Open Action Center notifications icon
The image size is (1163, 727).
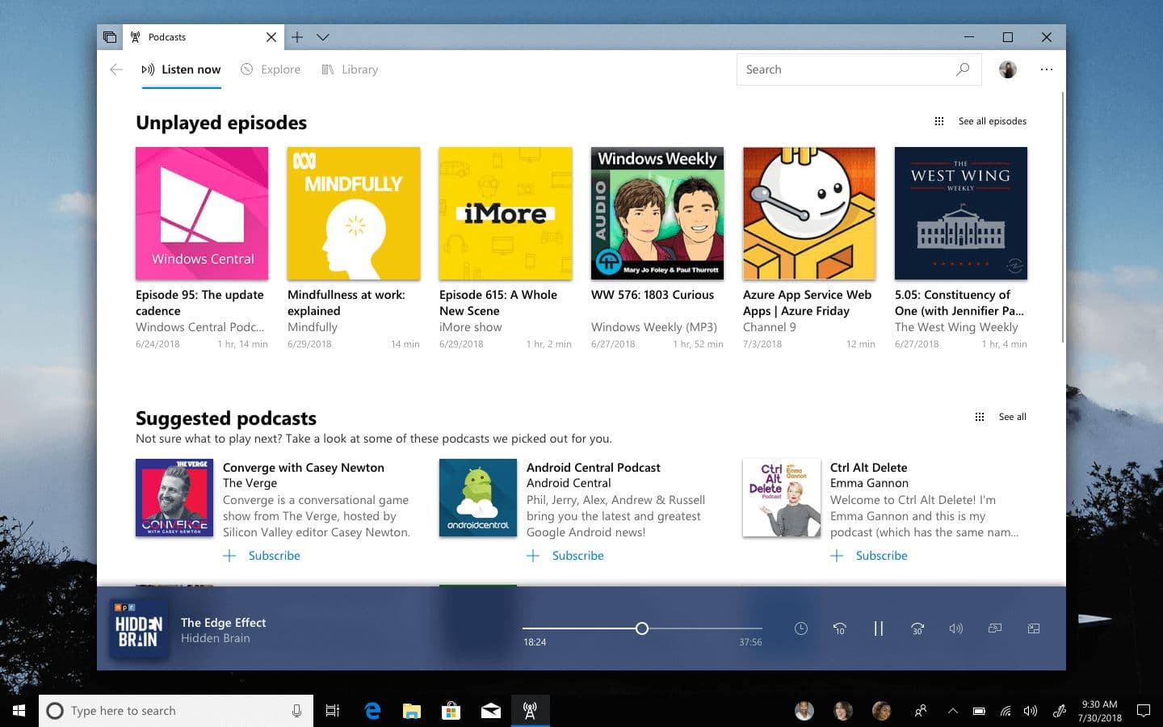[1144, 711]
